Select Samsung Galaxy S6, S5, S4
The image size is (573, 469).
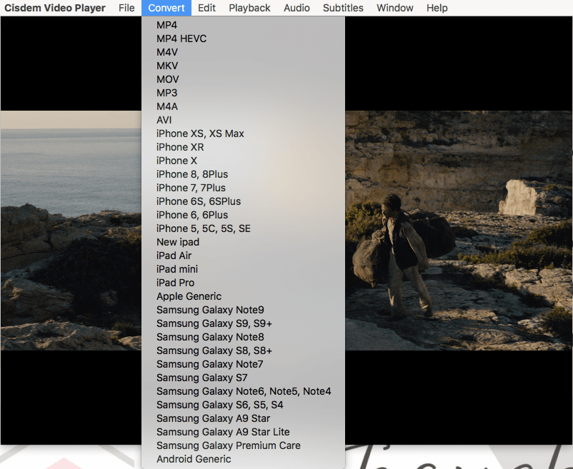tap(243, 405)
